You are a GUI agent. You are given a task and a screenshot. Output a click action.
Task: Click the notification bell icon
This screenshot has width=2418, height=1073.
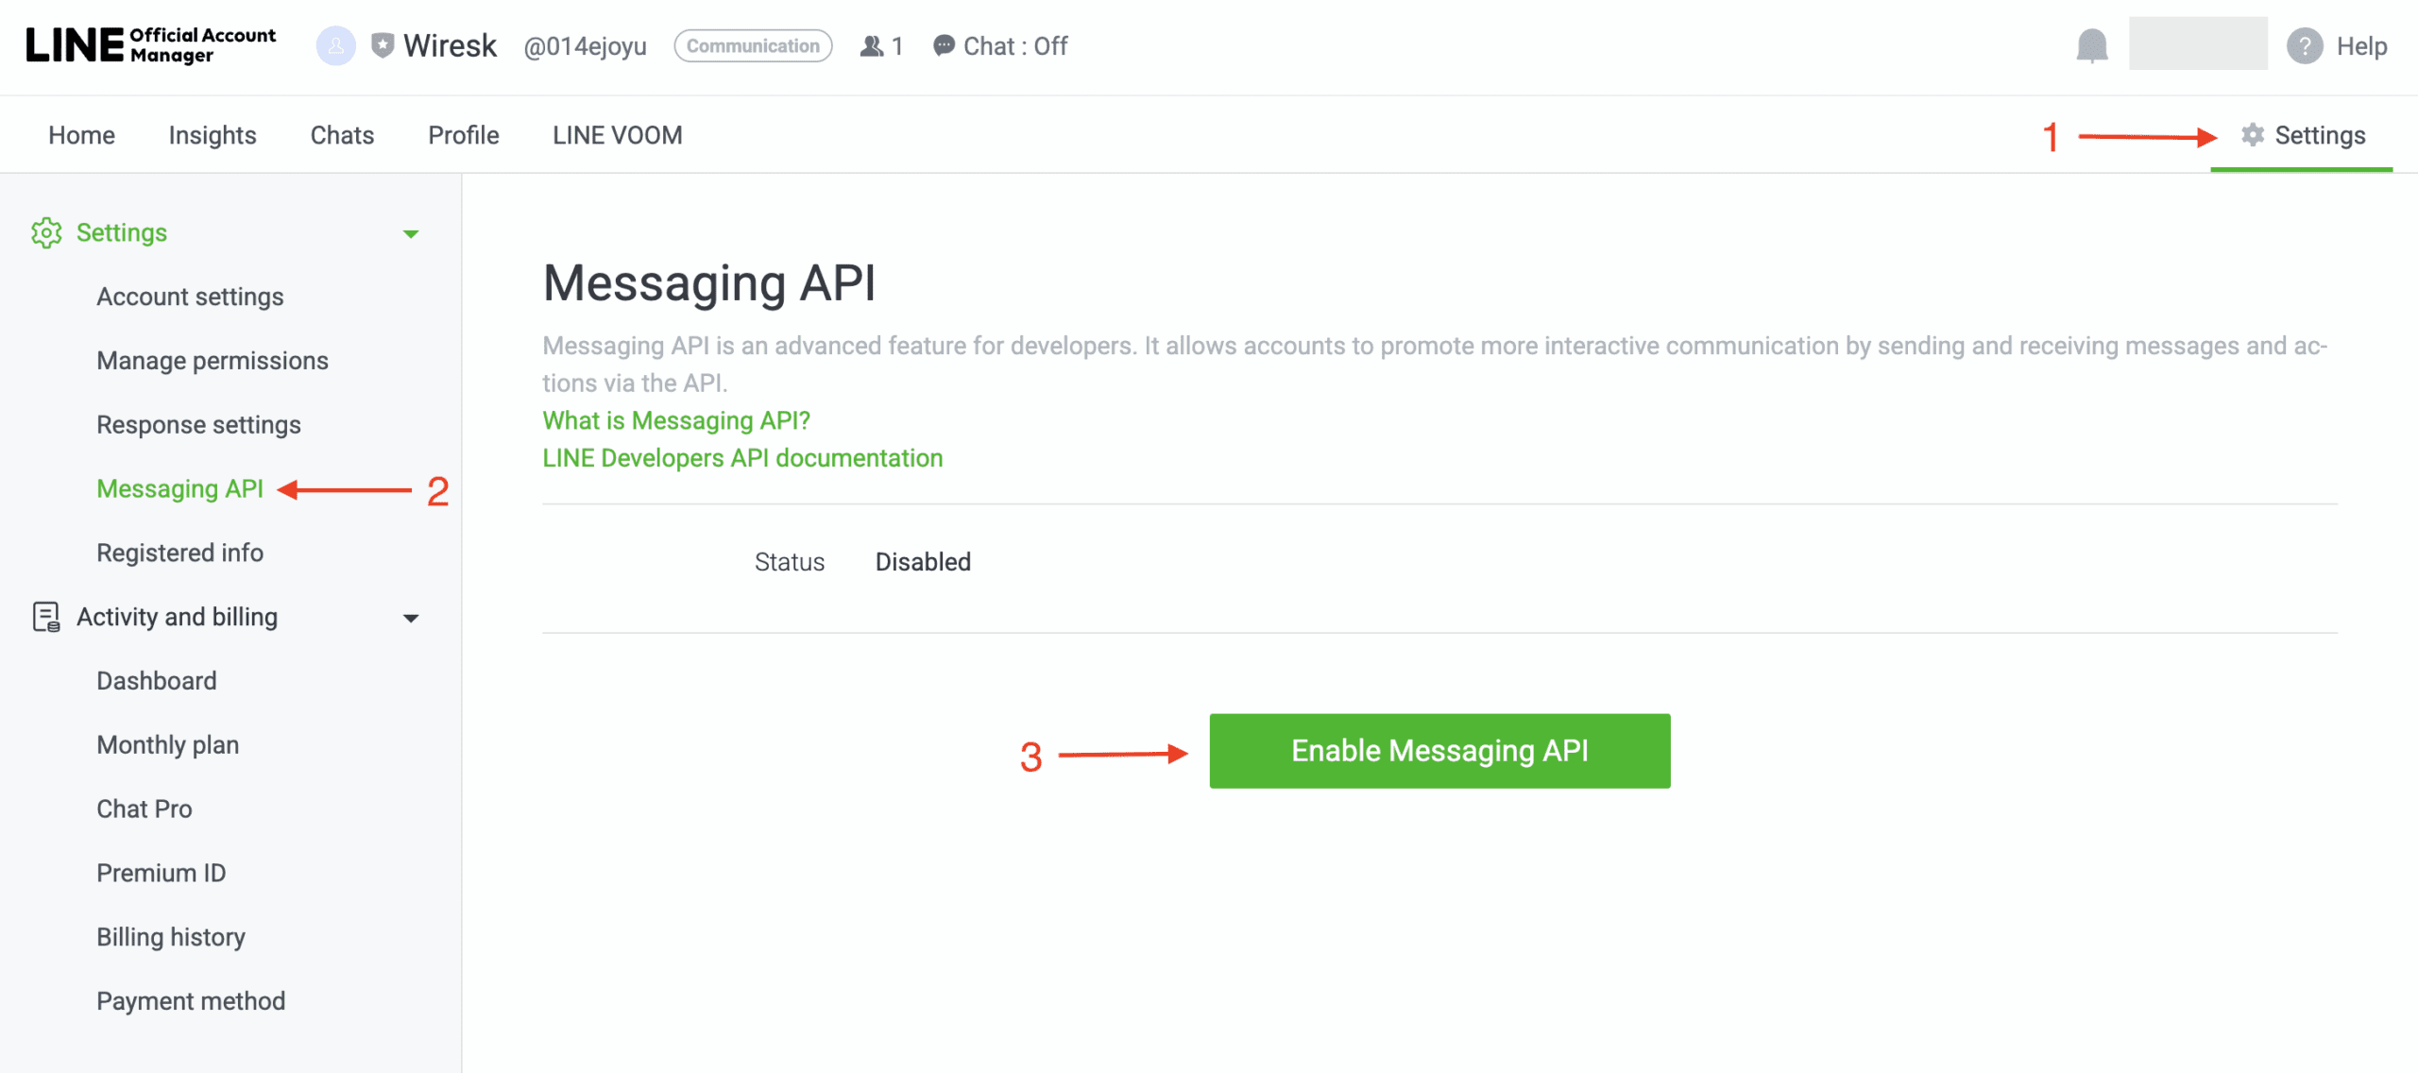point(2091,45)
